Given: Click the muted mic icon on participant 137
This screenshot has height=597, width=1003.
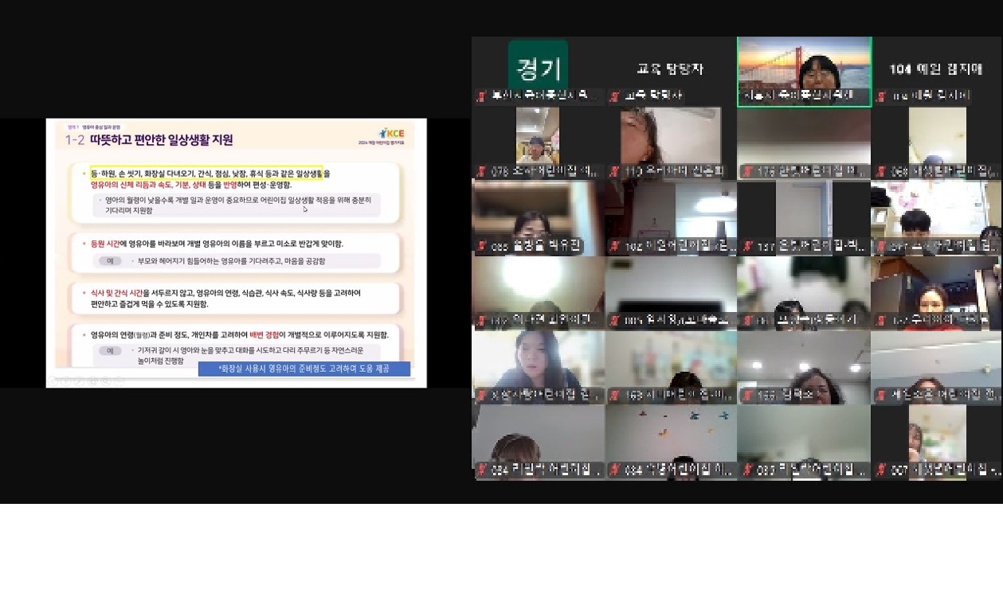Looking at the screenshot, I should coord(747,247).
